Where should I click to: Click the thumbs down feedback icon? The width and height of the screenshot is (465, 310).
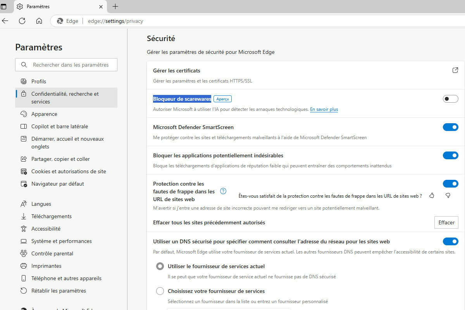[448, 196]
